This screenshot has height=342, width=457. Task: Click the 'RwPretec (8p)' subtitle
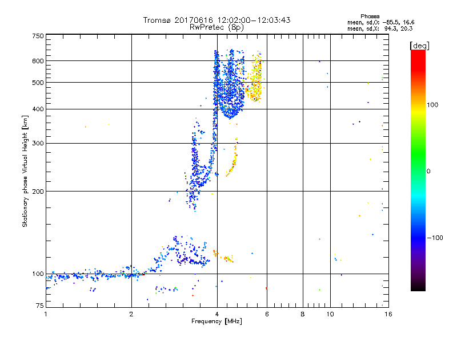[217, 27]
